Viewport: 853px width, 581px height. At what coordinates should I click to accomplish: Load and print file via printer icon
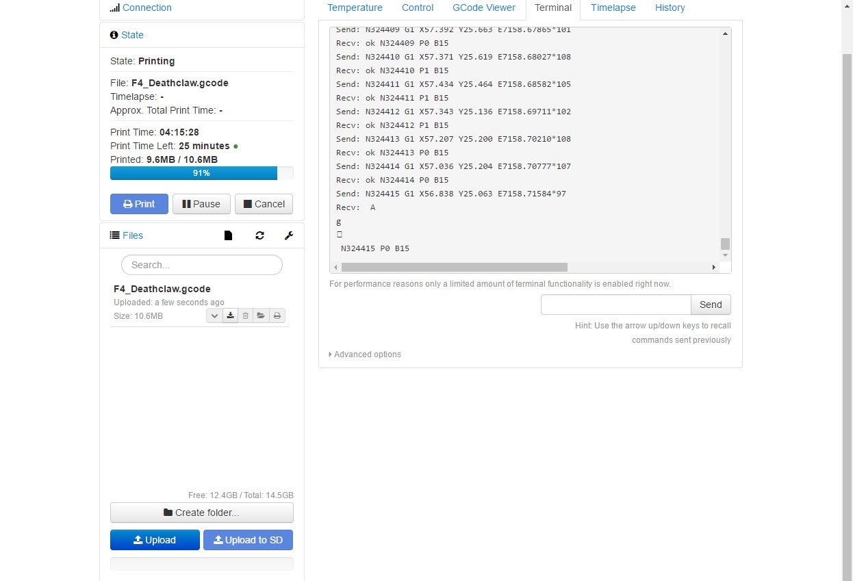click(x=277, y=315)
